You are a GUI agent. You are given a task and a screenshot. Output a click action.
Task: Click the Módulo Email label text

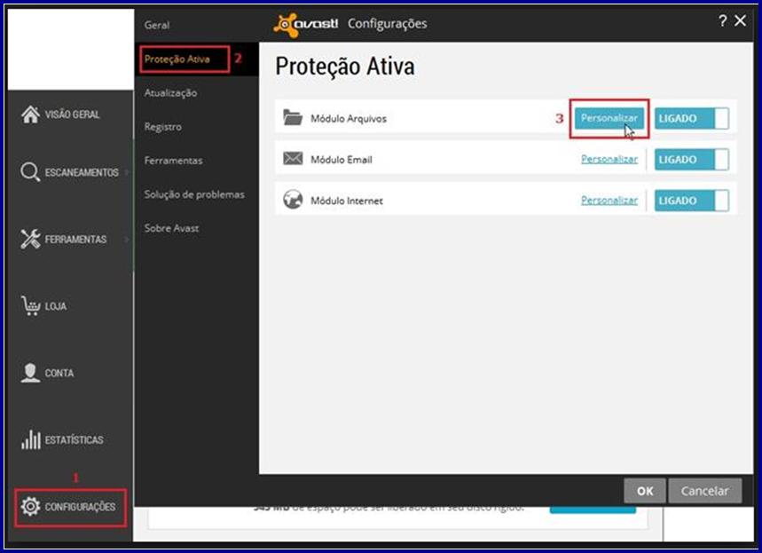click(342, 160)
